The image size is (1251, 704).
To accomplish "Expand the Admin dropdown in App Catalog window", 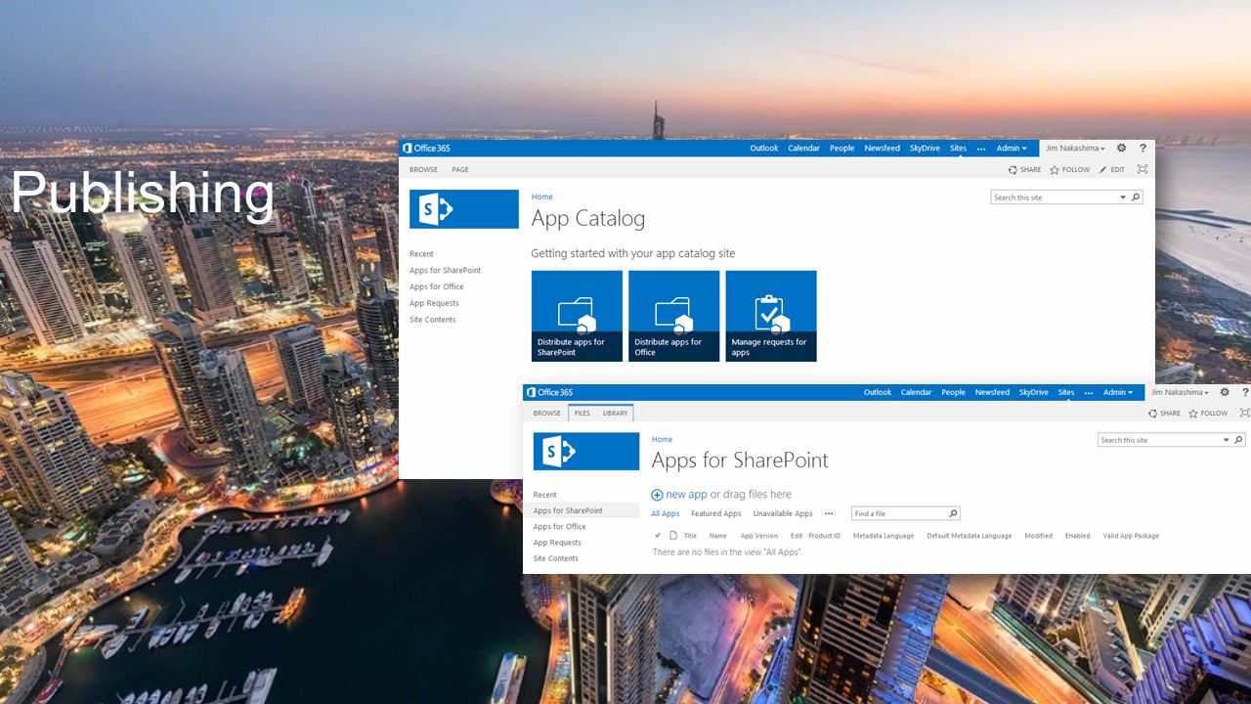I will coord(1012,149).
